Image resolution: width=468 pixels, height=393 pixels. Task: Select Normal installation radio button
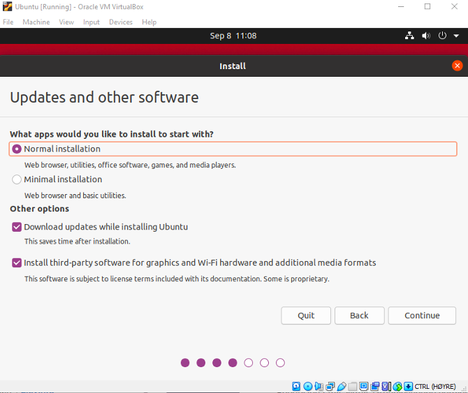coord(17,149)
